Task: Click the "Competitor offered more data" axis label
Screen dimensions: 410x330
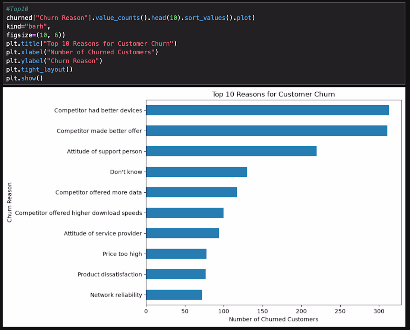Action: click(98, 192)
